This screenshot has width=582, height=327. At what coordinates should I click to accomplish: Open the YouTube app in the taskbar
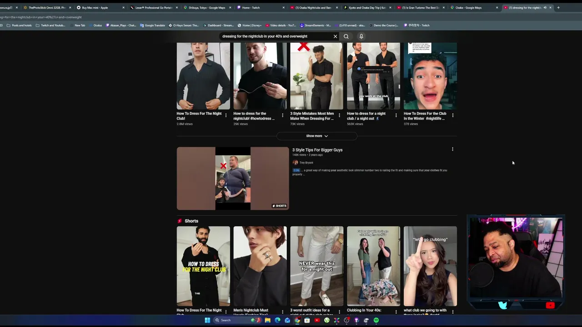coord(317,320)
